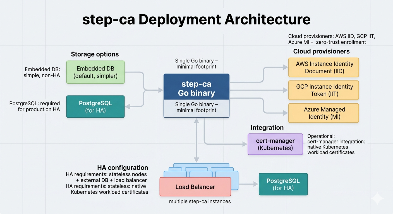The image size is (393, 214).
Task: Select the Azure Managed Identity node
Action: [323, 113]
